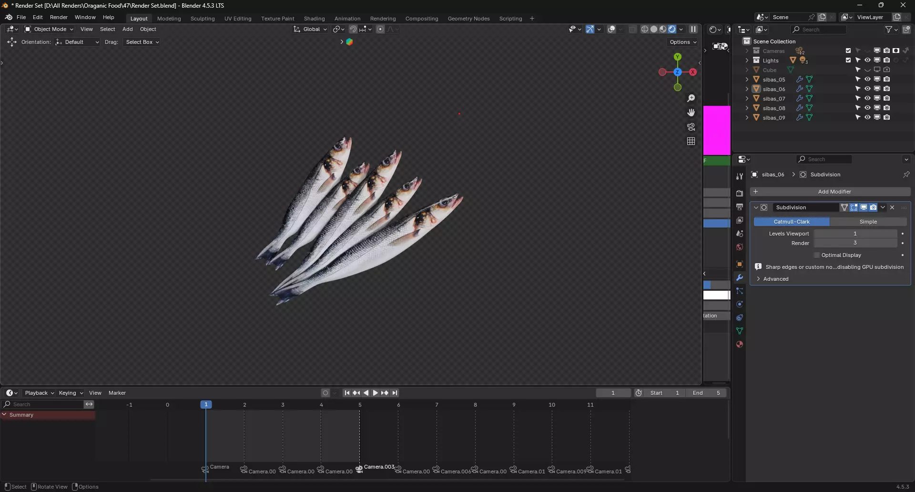Image resolution: width=915 pixels, height=492 pixels.
Task: Remove the Subdivision modifier
Action: [x=892, y=207]
